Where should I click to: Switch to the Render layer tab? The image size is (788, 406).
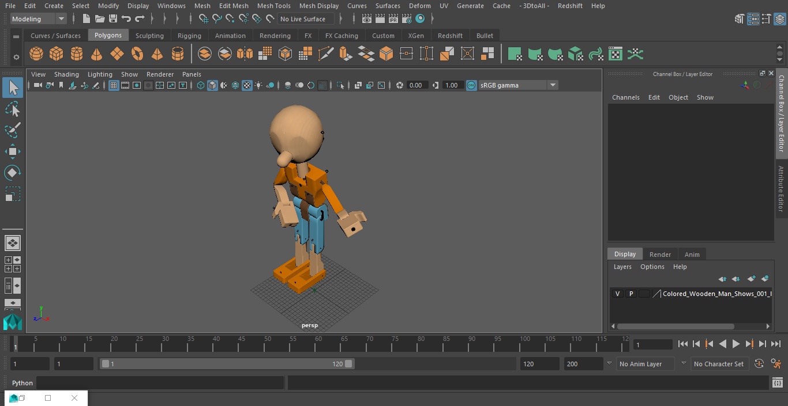coord(660,255)
